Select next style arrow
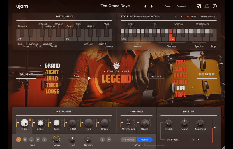233x149 pixels. click(x=181, y=17)
